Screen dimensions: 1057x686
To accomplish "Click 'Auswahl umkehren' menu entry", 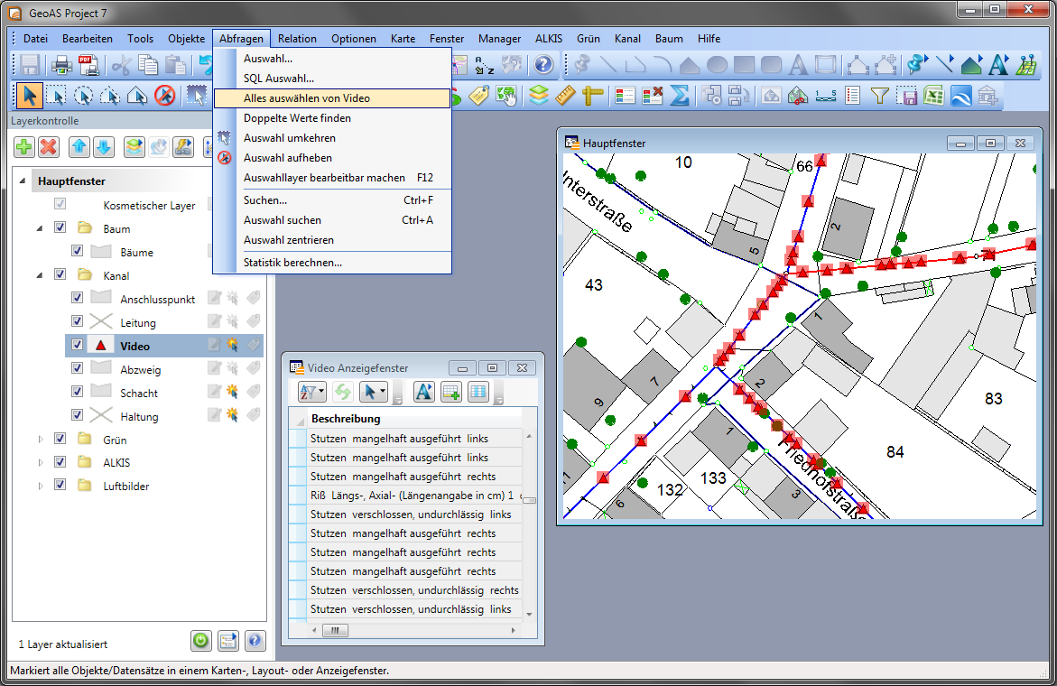I will (332, 138).
